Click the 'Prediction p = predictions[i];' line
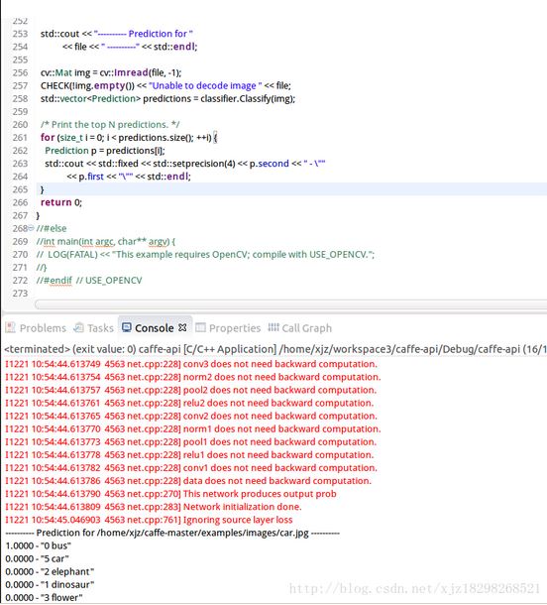547x605 pixels. (x=105, y=151)
